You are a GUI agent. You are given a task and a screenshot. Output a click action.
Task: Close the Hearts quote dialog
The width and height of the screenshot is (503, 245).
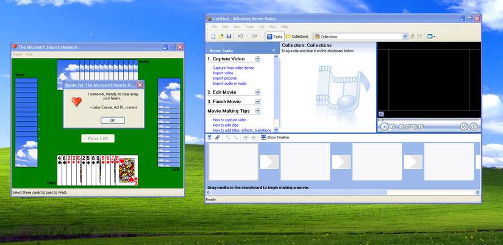pyautogui.click(x=140, y=85)
